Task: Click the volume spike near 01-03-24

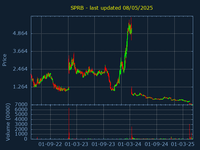Action: [132, 132]
